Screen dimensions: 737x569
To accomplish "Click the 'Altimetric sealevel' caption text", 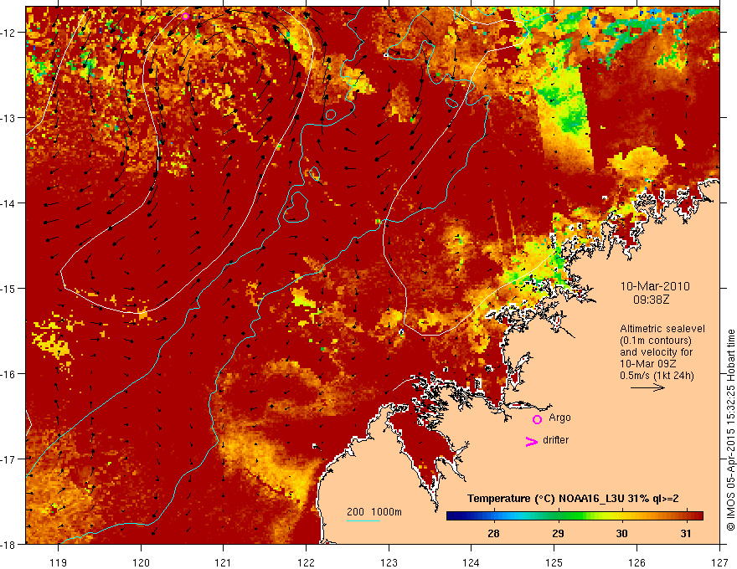I will pos(662,329).
